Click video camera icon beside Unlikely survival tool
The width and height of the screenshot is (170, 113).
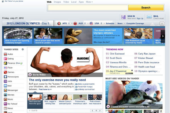(x=76, y=90)
